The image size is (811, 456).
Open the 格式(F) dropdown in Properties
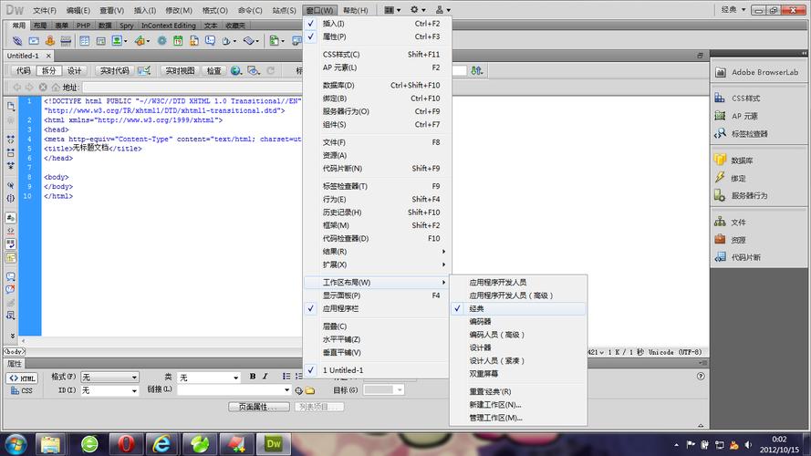(x=110, y=378)
